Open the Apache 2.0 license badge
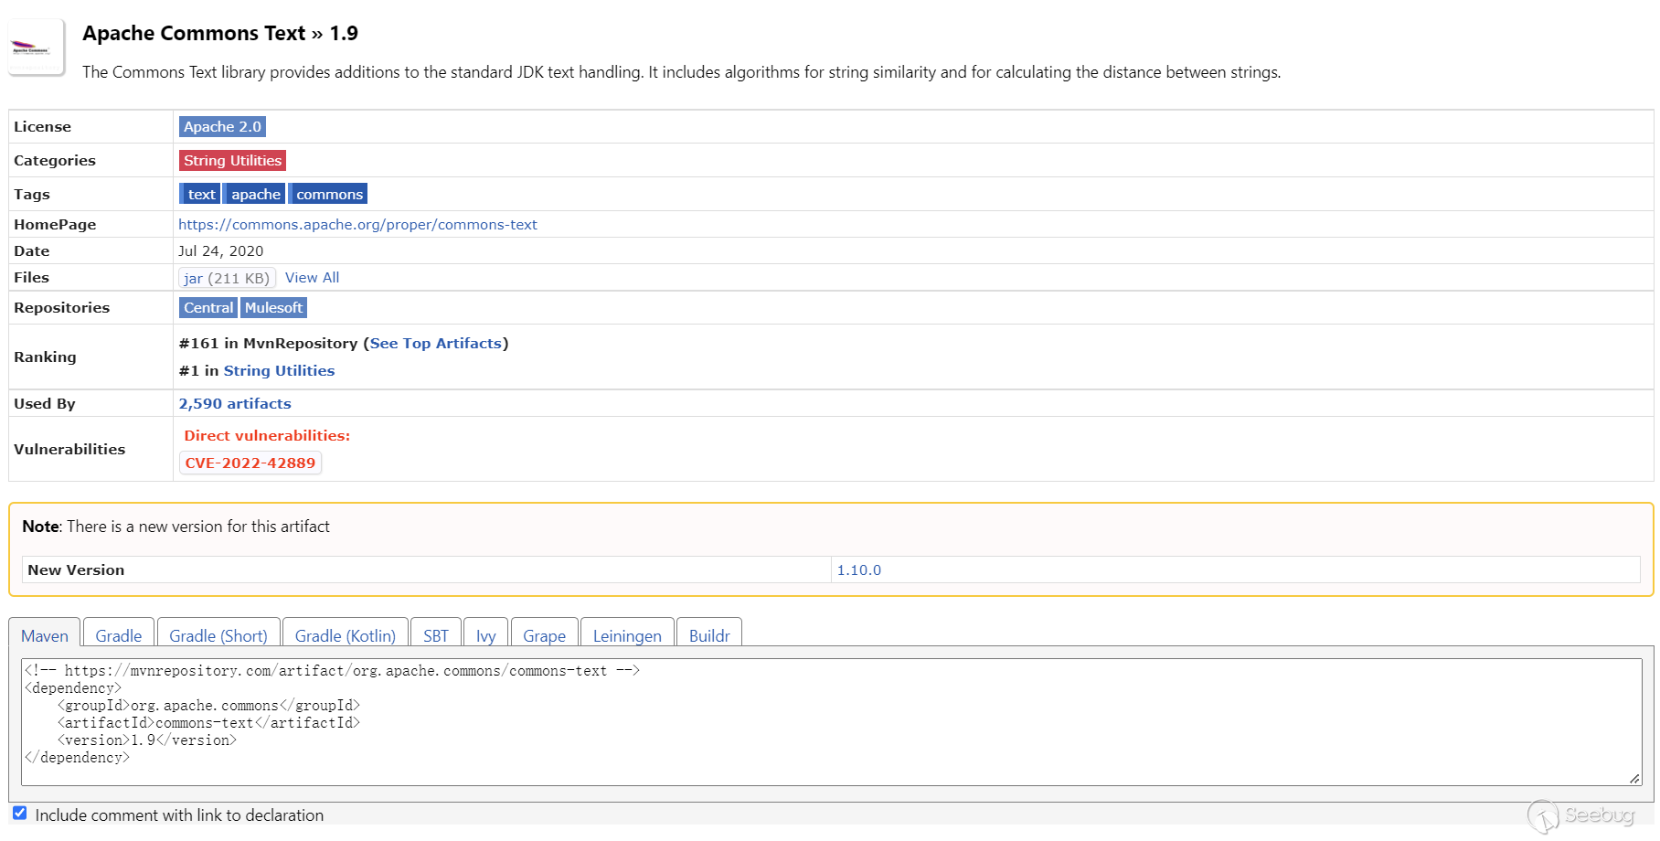 coord(222,127)
